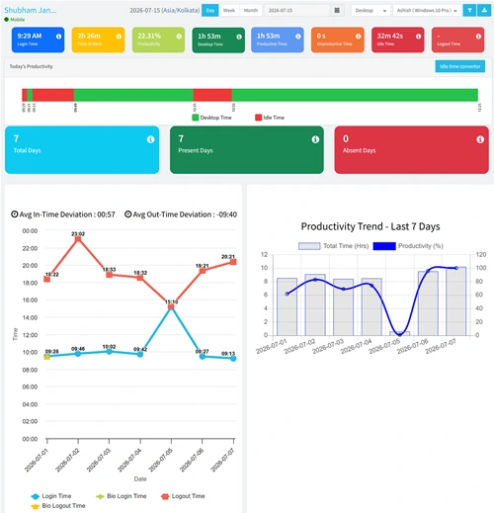Click the Today's Productivity heading
The image size is (494, 513).
point(31,66)
